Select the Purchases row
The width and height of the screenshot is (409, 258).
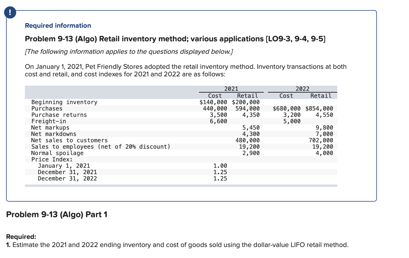pyautogui.click(x=47, y=108)
